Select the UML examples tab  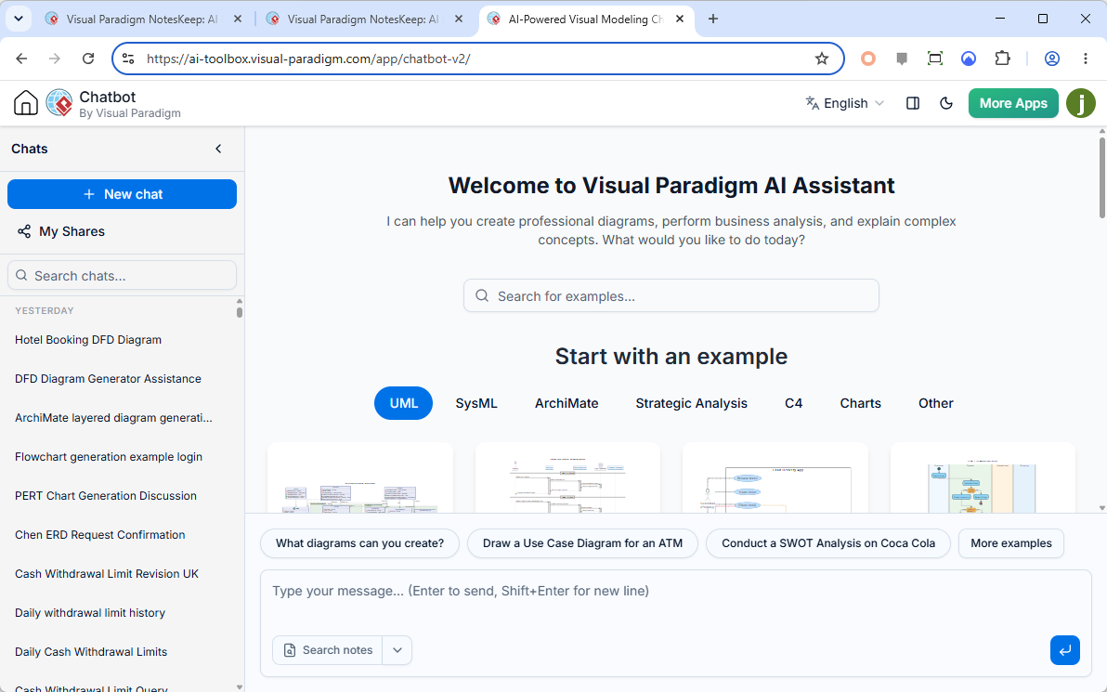click(403, 403)
